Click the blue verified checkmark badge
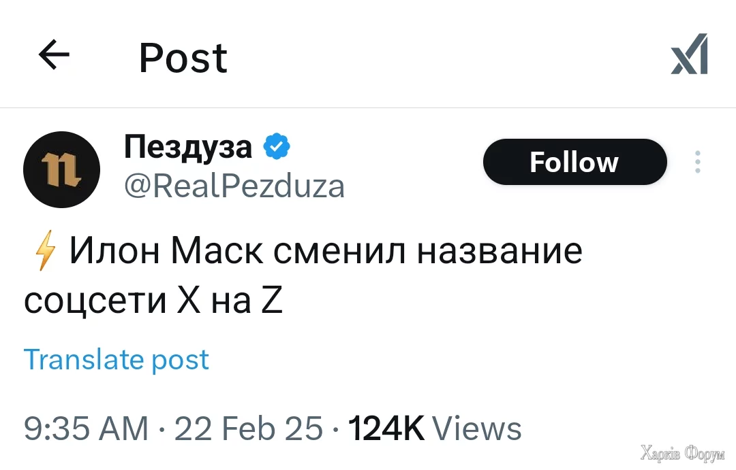The height and width of the screenshot is (470, 736). point(277,147)
